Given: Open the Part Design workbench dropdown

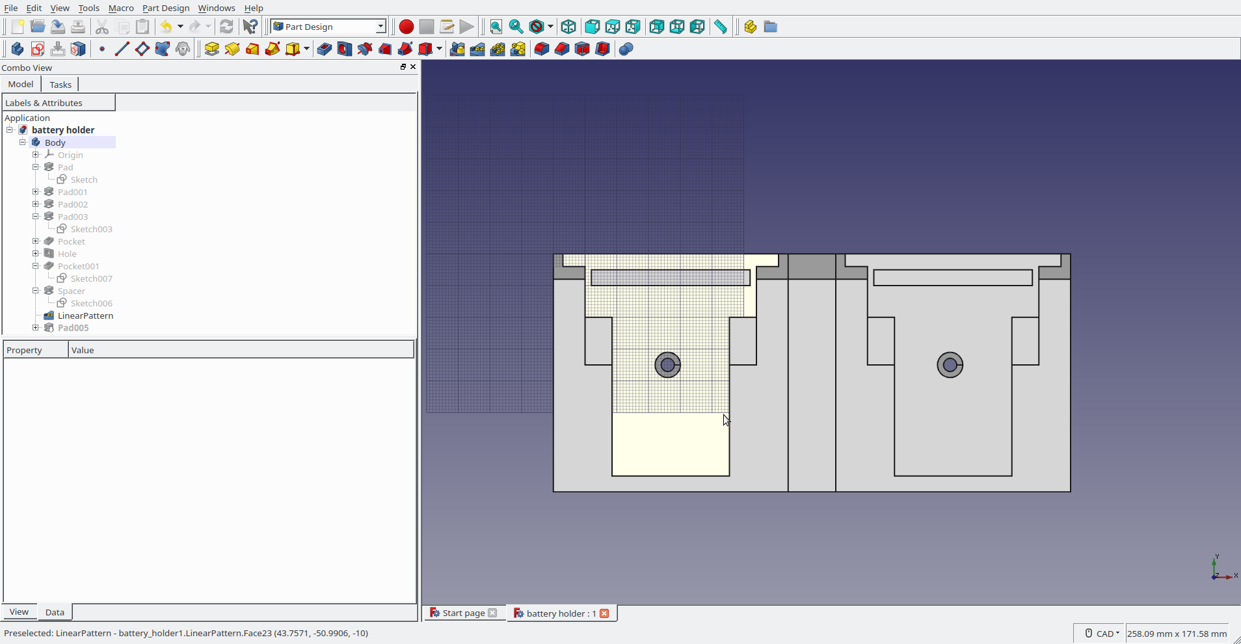Looking at the screenshot, I should click(x=329, y=27).
